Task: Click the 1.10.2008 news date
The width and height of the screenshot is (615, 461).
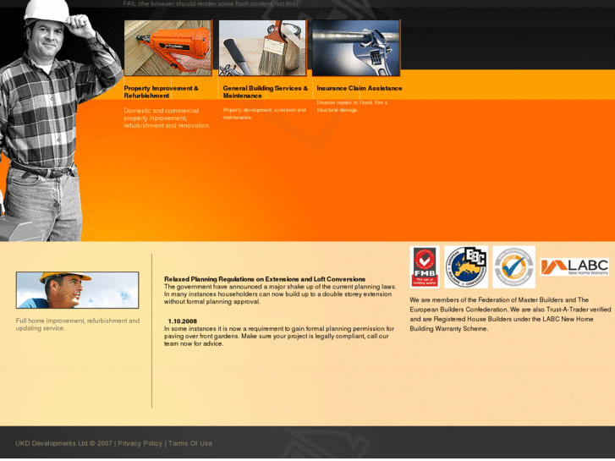Action: (x=183, y=321)
